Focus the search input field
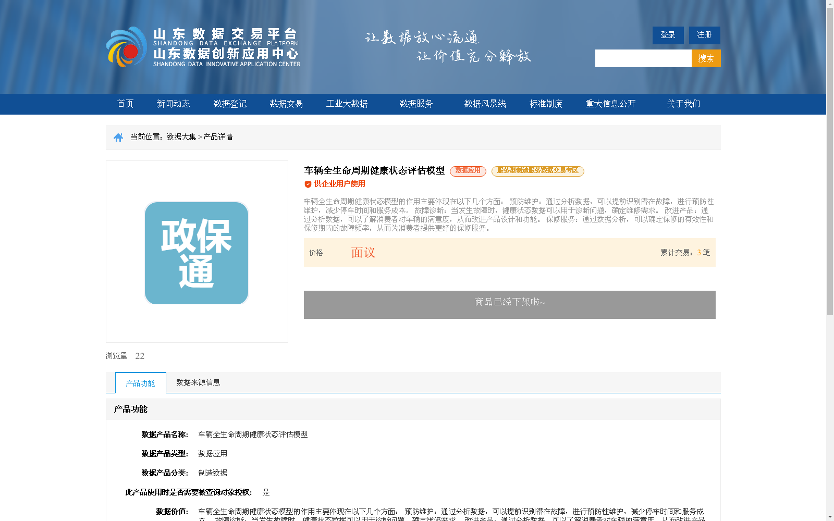The width and height of the screenshot is (834, 521). coord(643,58)
